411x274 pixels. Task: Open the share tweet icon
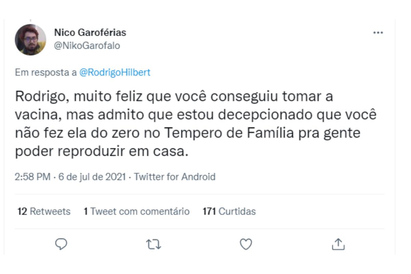339,244
